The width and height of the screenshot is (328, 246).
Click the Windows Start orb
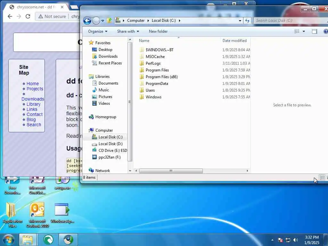point(8,240)
